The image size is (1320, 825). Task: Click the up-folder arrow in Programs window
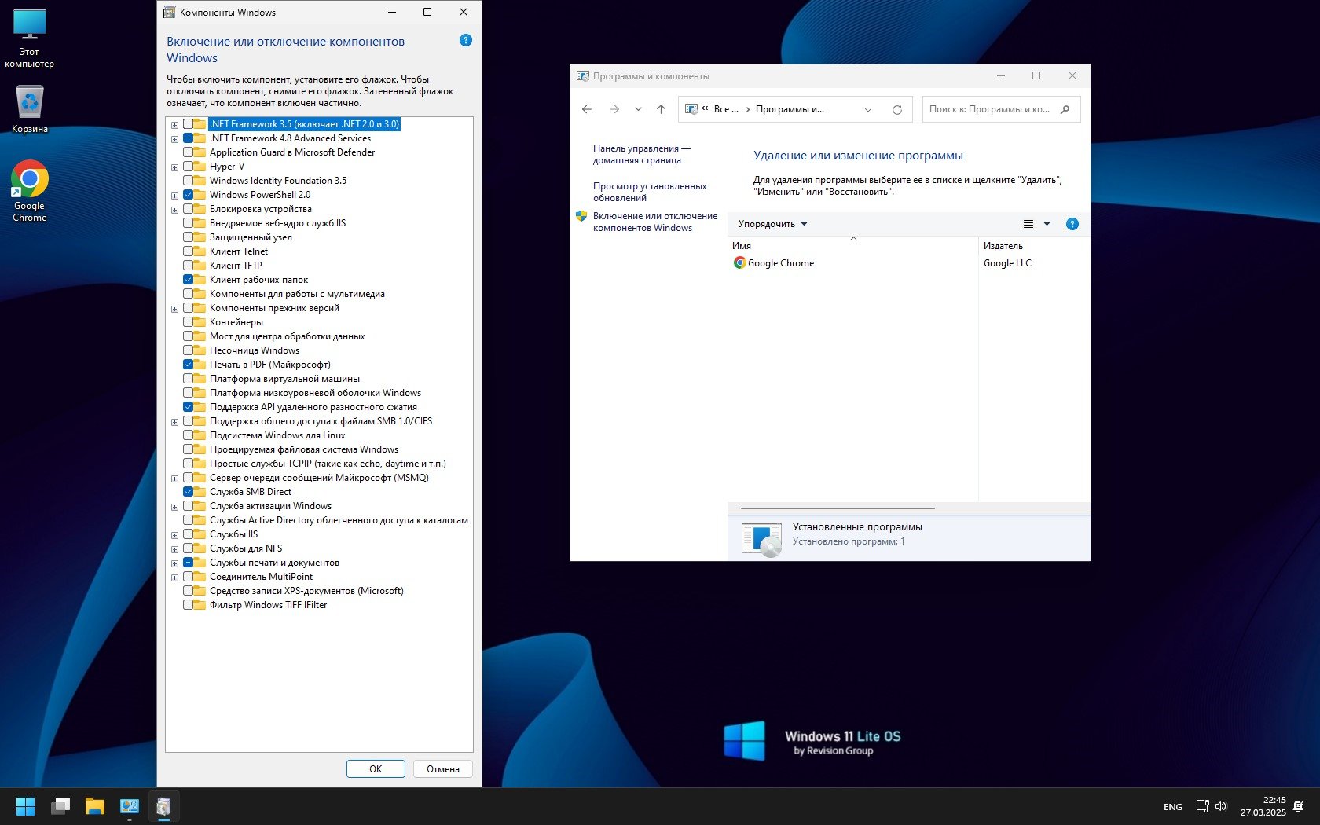661,109
